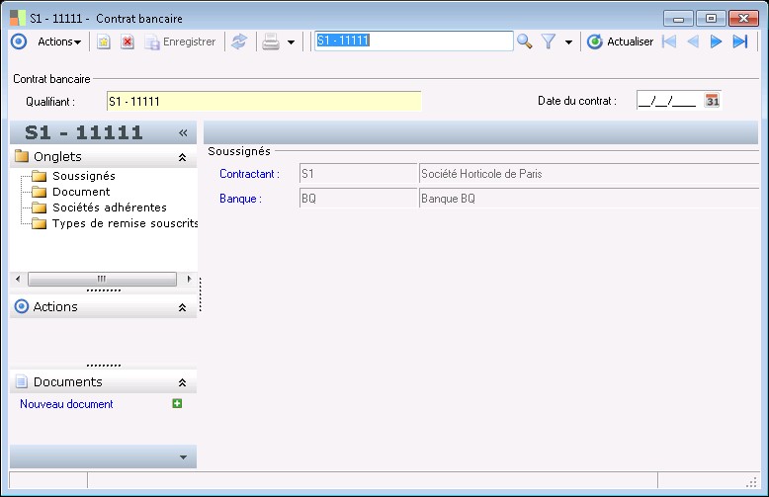769x497 pixels.
Task: Open the bottom panel dropdown arrow
Action: point(183,457)
